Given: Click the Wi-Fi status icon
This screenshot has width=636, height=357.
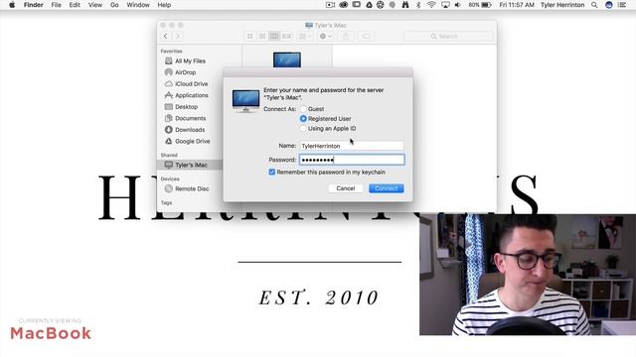Looking at the screenshot, I should click(431, 5).
